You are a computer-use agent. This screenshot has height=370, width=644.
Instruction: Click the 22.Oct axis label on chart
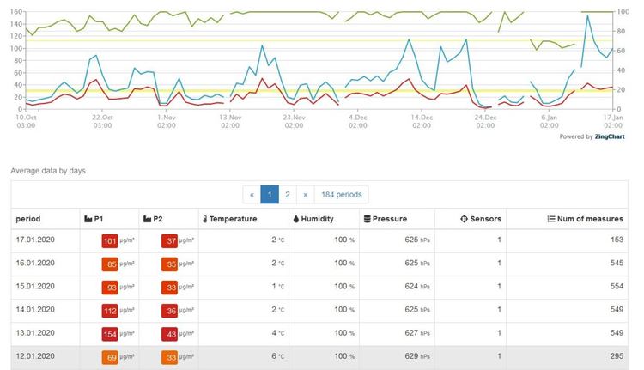click(102, 122)
